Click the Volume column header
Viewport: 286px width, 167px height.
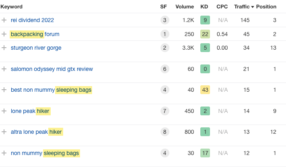185,7
